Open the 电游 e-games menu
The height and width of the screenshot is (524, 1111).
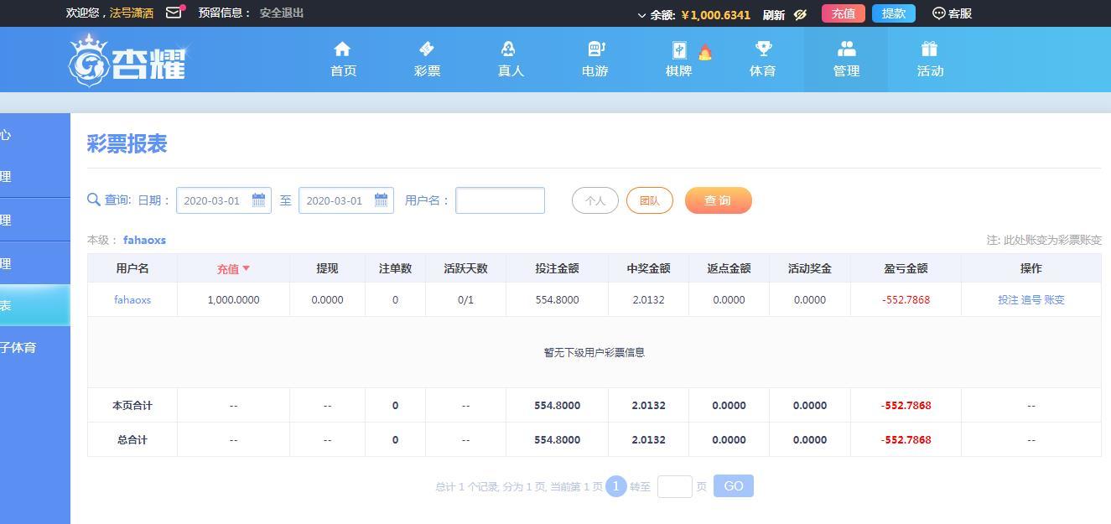[x=594, y=60]
